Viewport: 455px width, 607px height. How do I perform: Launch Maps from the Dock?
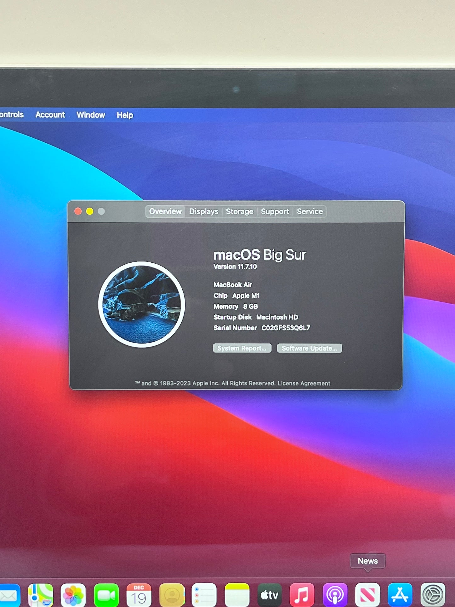tap(41, 595)
